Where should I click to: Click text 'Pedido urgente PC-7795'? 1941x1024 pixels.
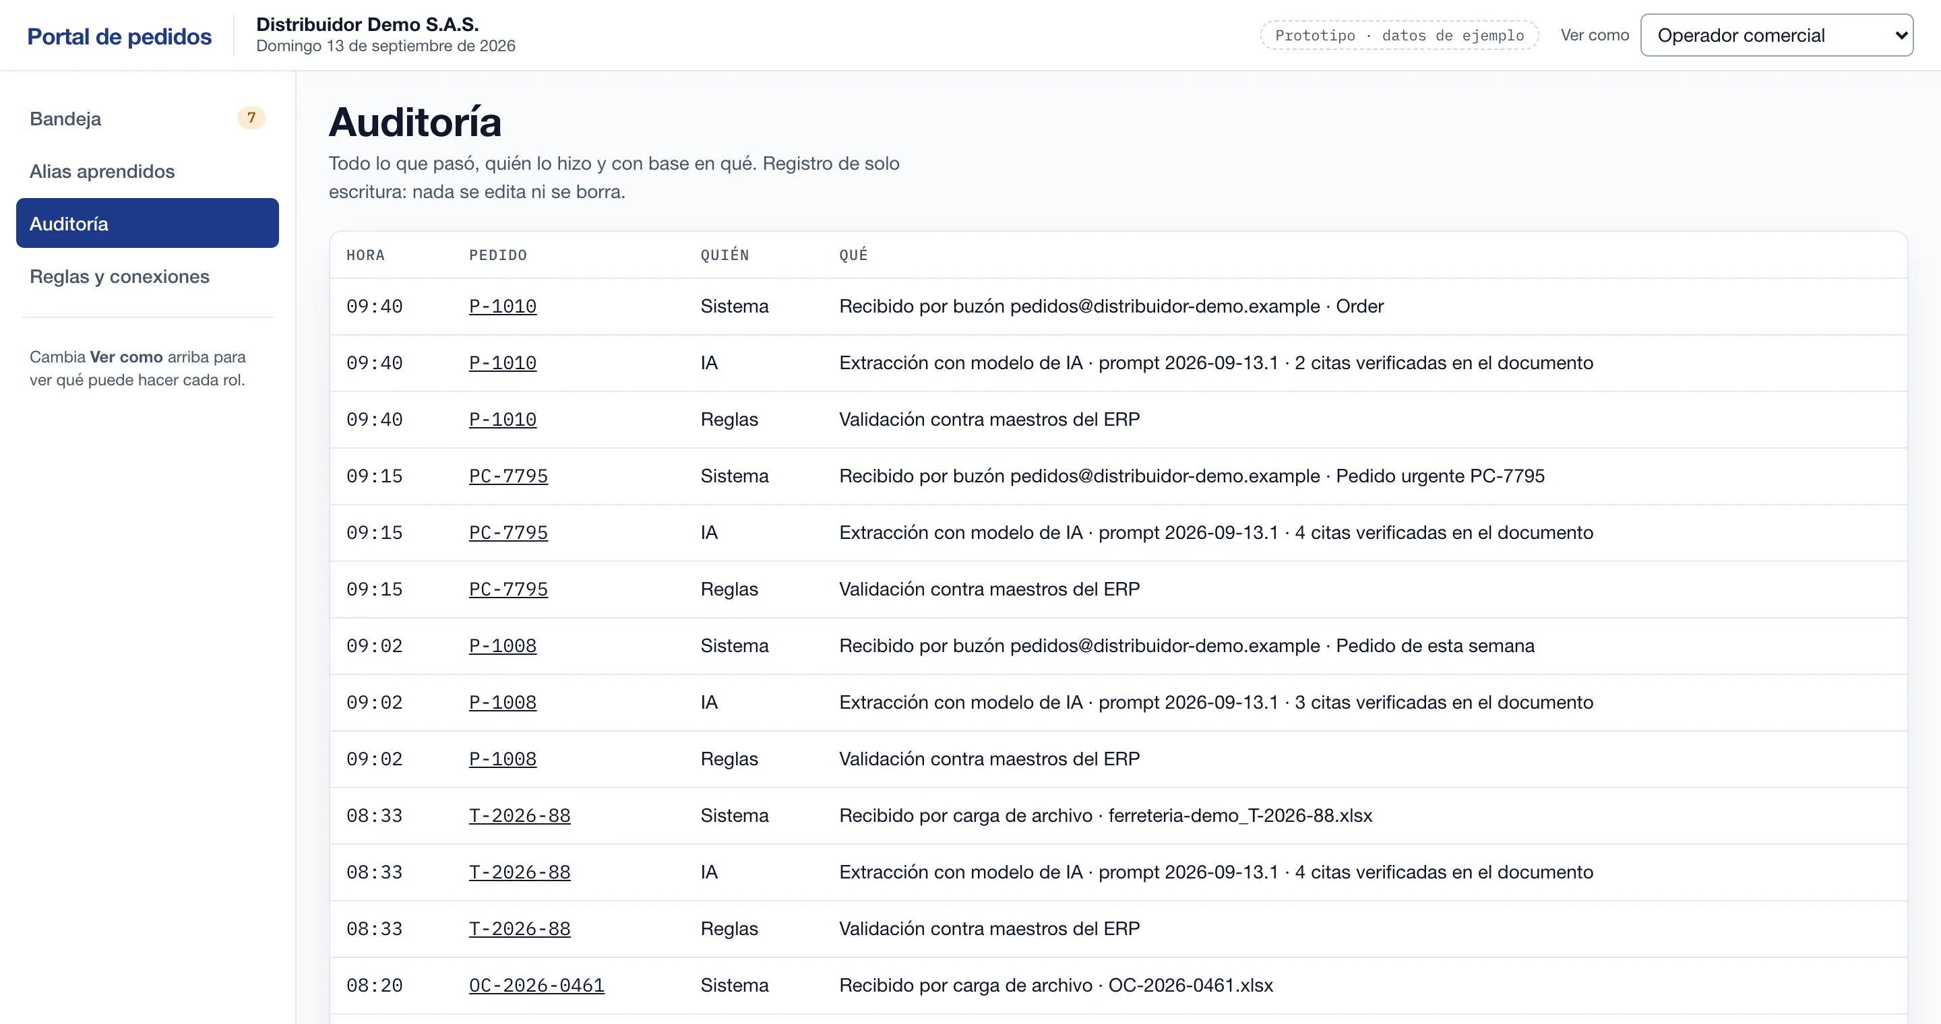point(1440,476)
